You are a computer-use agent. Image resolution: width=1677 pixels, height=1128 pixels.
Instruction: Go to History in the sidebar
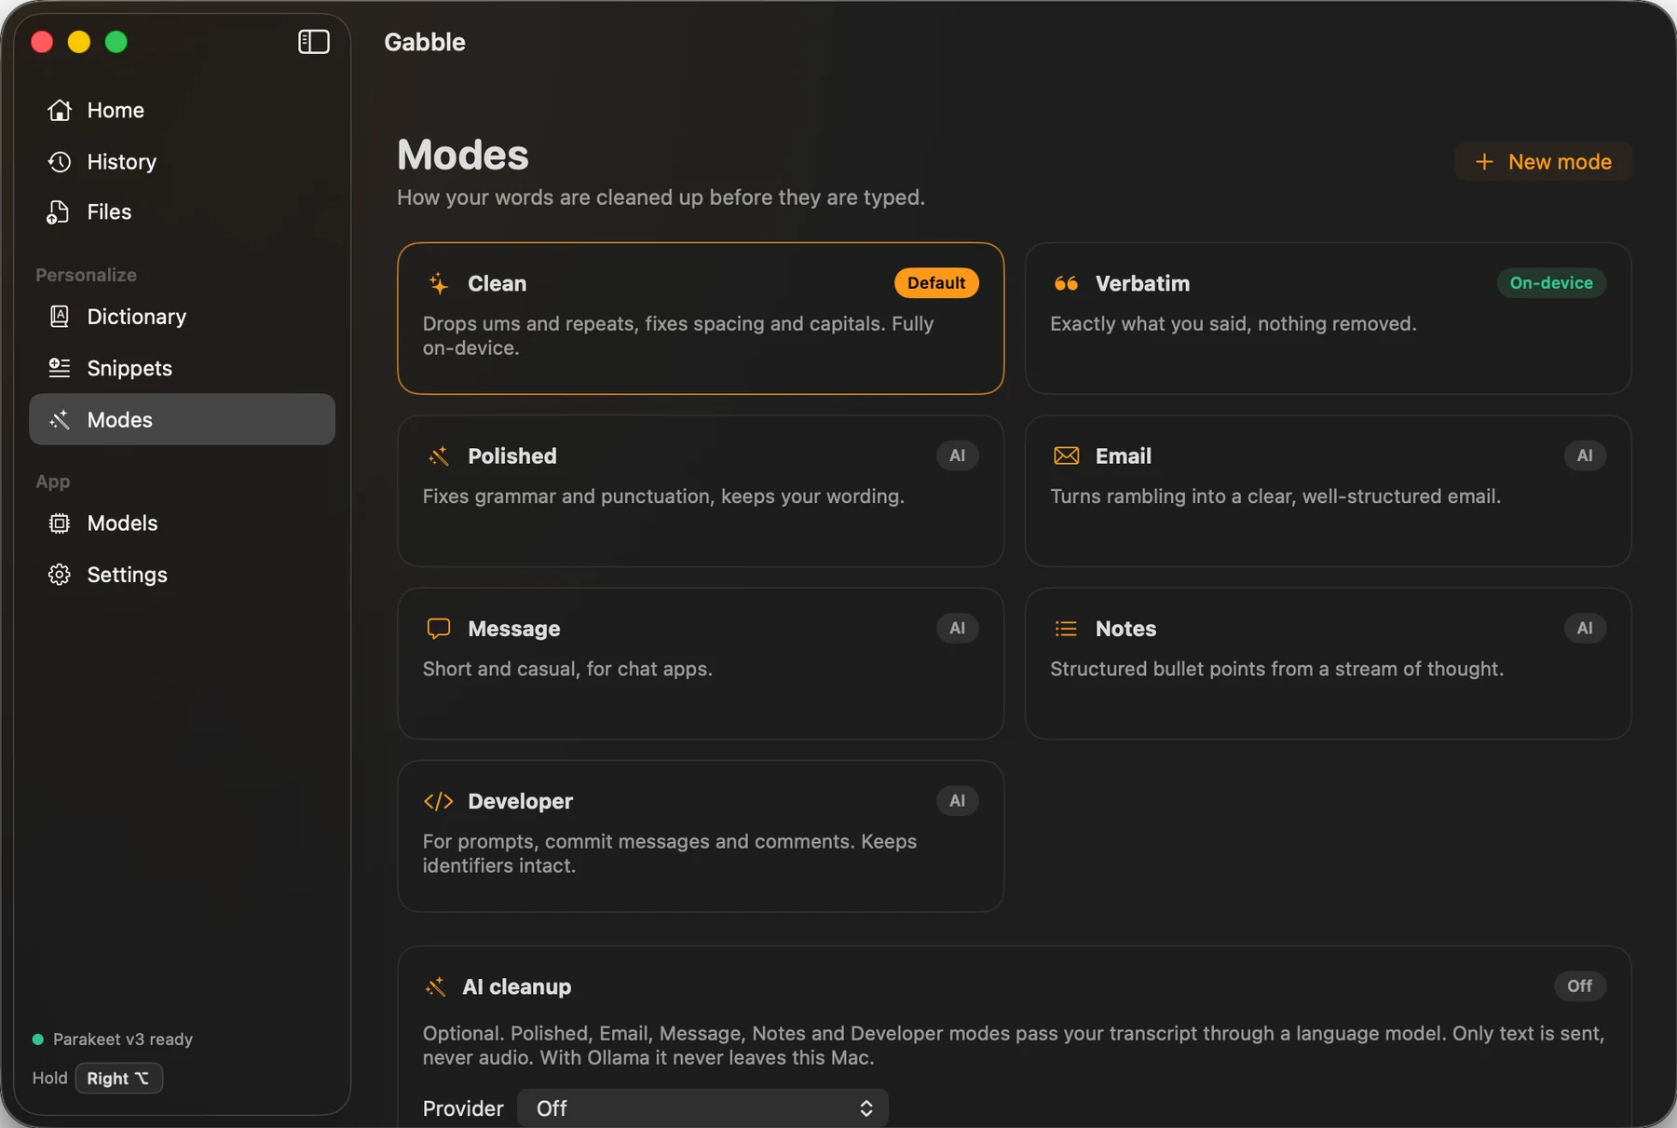[x=182, y=162]
